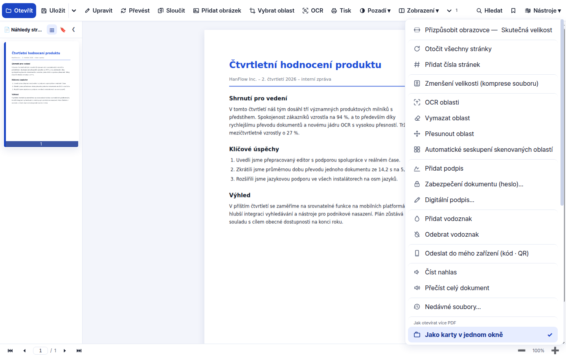Select page 1 thumbnail
This screenshot has width=566, height=357.
(x=41, y=94)
